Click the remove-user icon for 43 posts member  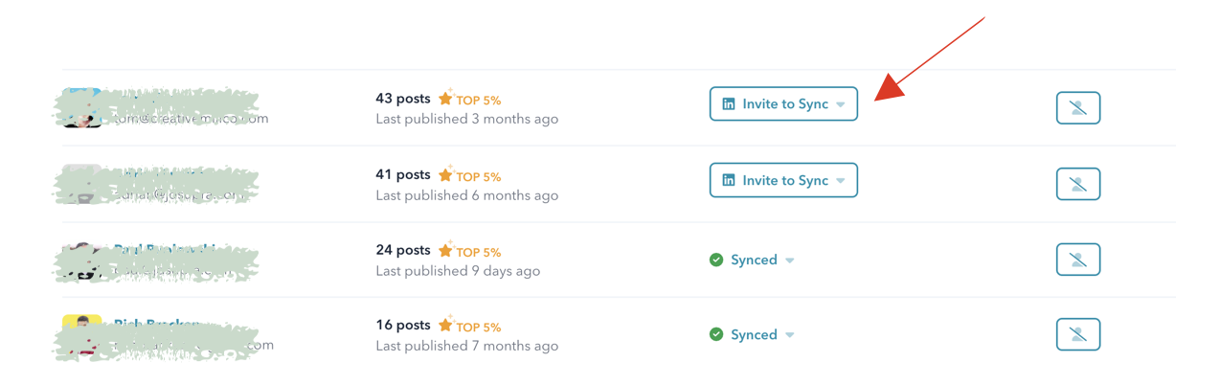pos(1077,108)
